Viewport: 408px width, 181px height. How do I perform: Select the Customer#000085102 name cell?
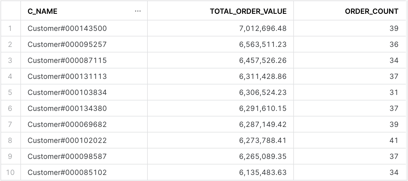coord(84,172)
